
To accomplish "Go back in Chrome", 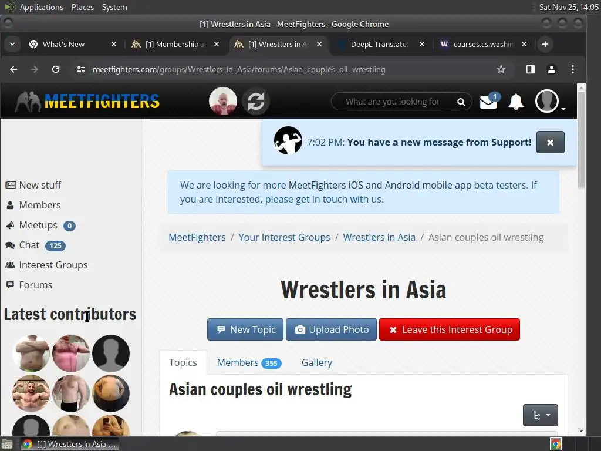I will coord(13,69).
